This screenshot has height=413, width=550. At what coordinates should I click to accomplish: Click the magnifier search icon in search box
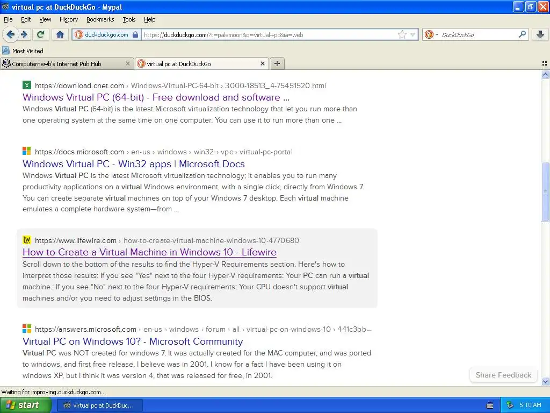[x=522, y=34]
